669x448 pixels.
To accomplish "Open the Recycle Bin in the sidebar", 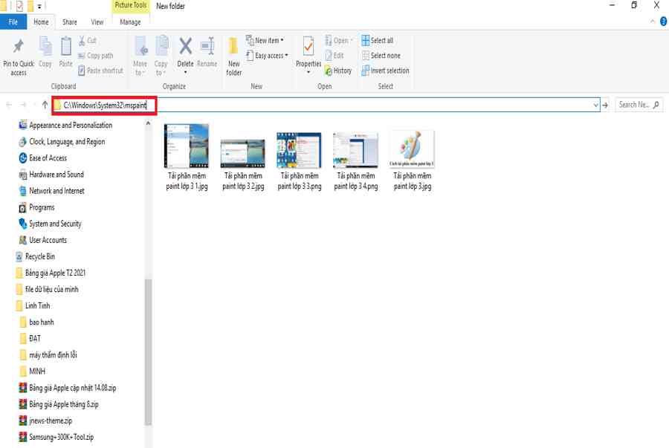I will pos(39,256).
